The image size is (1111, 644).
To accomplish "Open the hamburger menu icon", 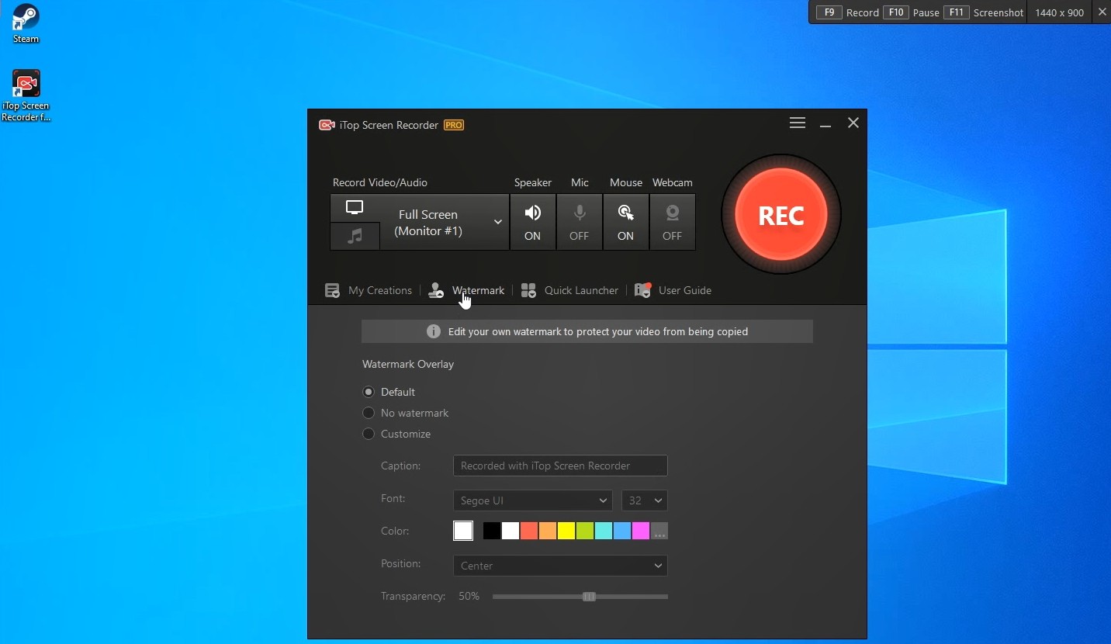I will click(797, 123).
